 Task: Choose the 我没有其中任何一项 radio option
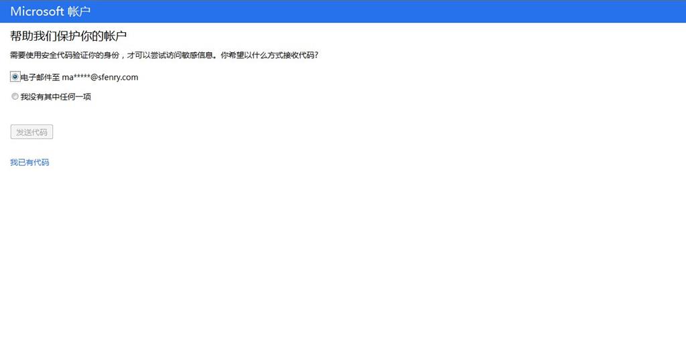pos(15,96)
